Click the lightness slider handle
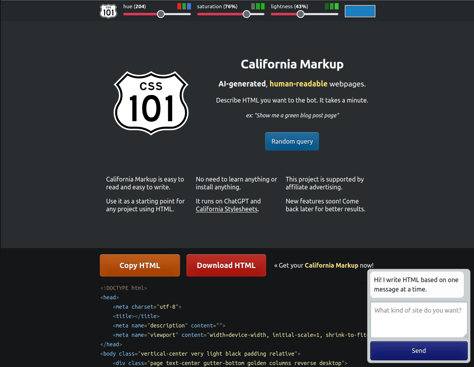This screenshot has width=474, height=367. pyautogui.click(x=301, y=14)
